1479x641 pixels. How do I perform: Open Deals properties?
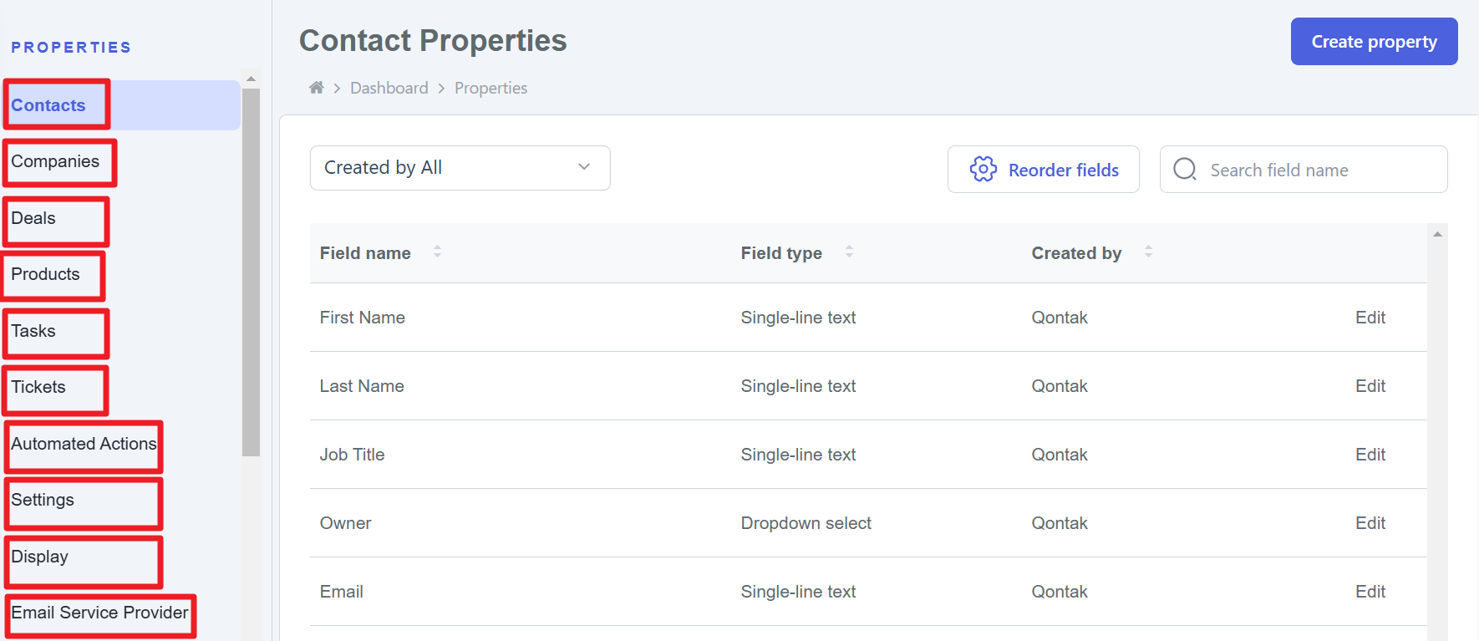click(33, 218)
